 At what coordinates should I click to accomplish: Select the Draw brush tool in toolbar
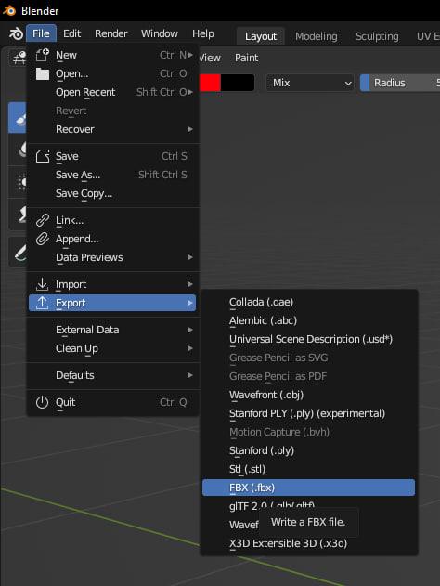pos(19,118)
